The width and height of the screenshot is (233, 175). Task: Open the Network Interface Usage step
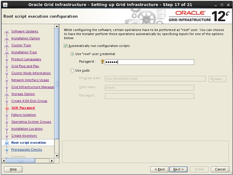coord(30,80)
